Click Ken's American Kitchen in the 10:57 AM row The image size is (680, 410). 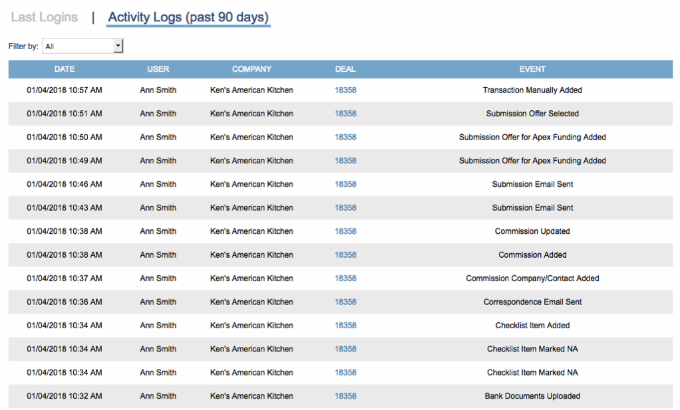[x=252, y=90]
